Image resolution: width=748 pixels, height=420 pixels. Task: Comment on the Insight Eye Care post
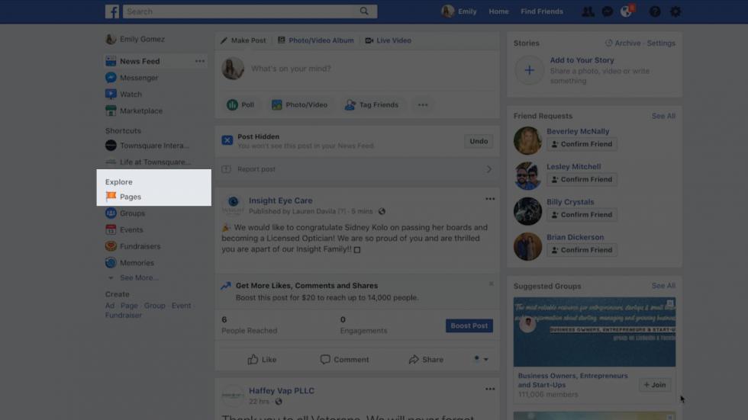pyautogui.click(x=344, y=360)
